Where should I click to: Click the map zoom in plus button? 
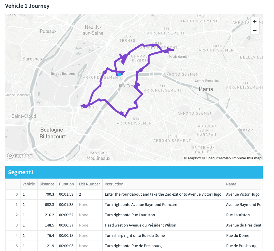[x=255, y=22]
